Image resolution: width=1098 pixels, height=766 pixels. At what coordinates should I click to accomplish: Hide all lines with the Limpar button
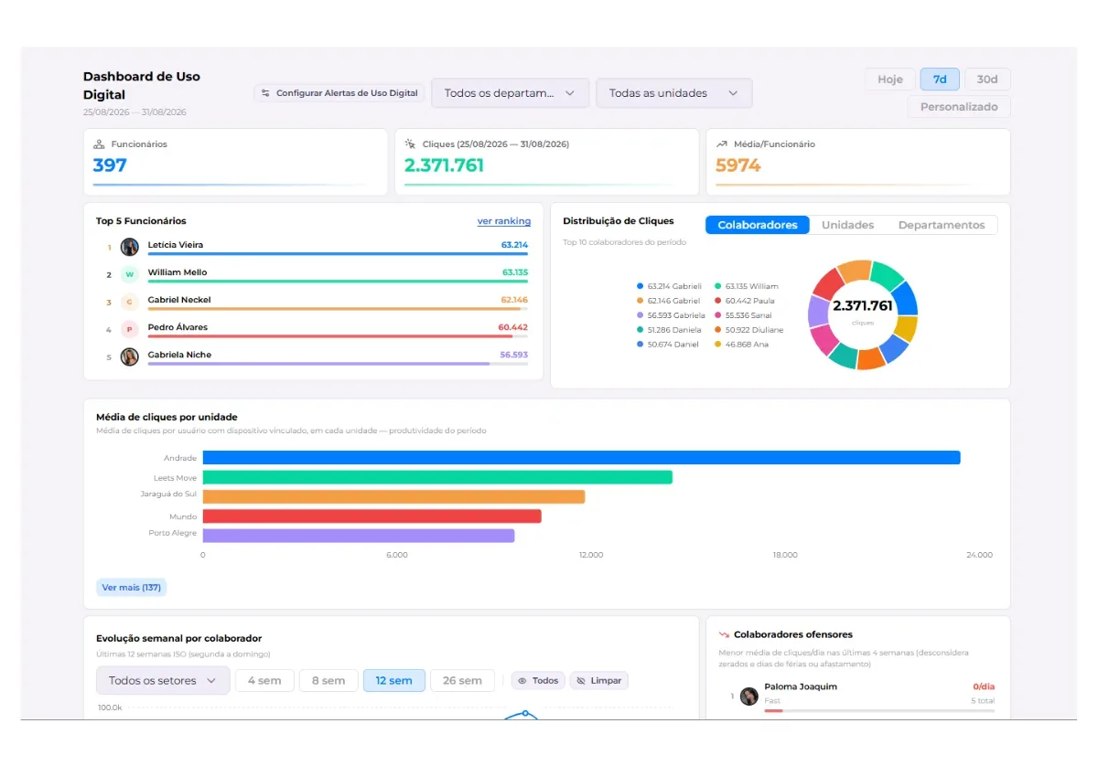pyautogui.click(x=599, y=681)
